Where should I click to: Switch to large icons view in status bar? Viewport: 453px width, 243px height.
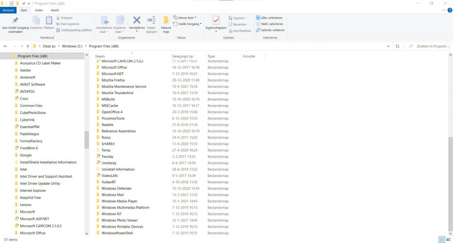(448, 239)
